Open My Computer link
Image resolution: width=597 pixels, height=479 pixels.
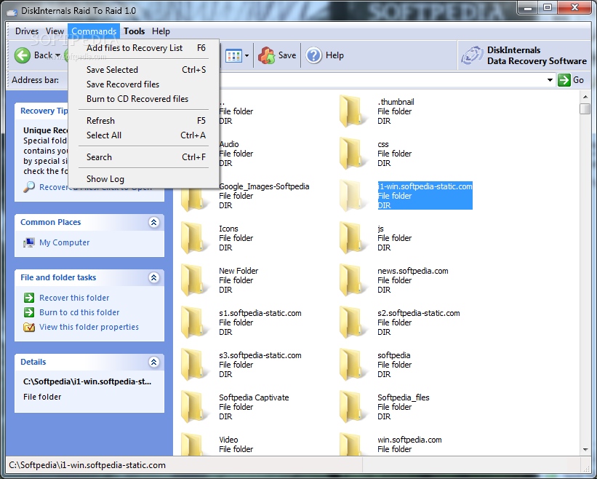point(64,242)
